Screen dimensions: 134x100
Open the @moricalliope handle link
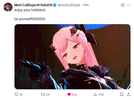click(x=69, y=5)
